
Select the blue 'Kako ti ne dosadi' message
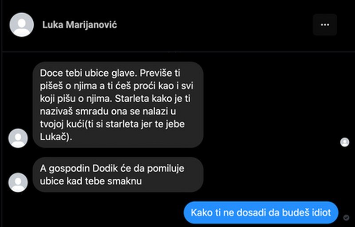click(261, 212)
